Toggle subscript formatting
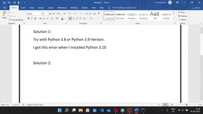This screenshot has width=203, height=114. click(x=44, y=19)
